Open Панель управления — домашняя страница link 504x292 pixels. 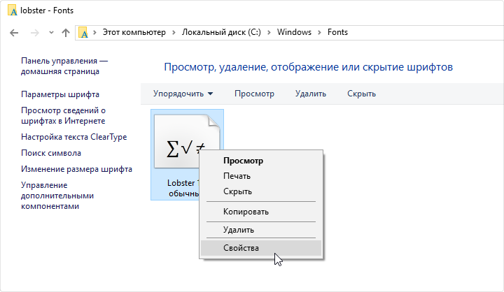tap(64, 66)
